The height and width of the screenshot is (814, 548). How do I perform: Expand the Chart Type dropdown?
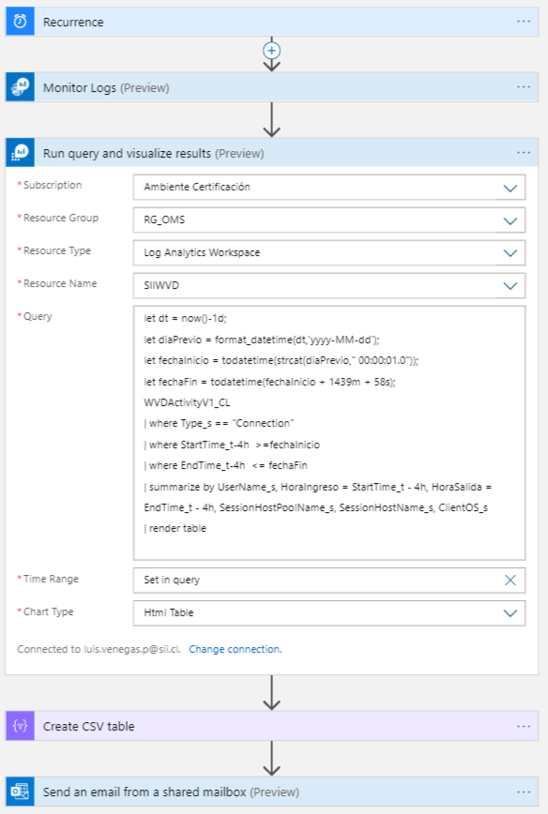pos(510,613)
